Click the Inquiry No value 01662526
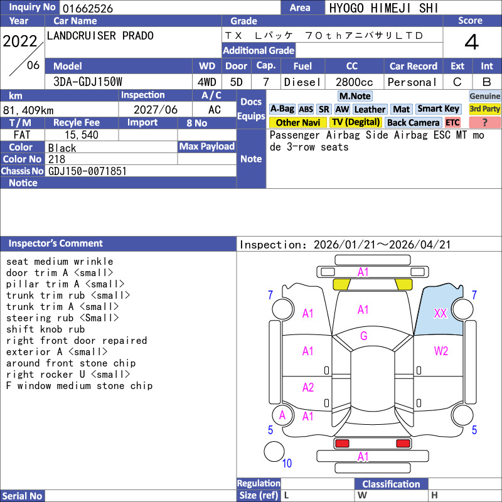 (87, 8)
